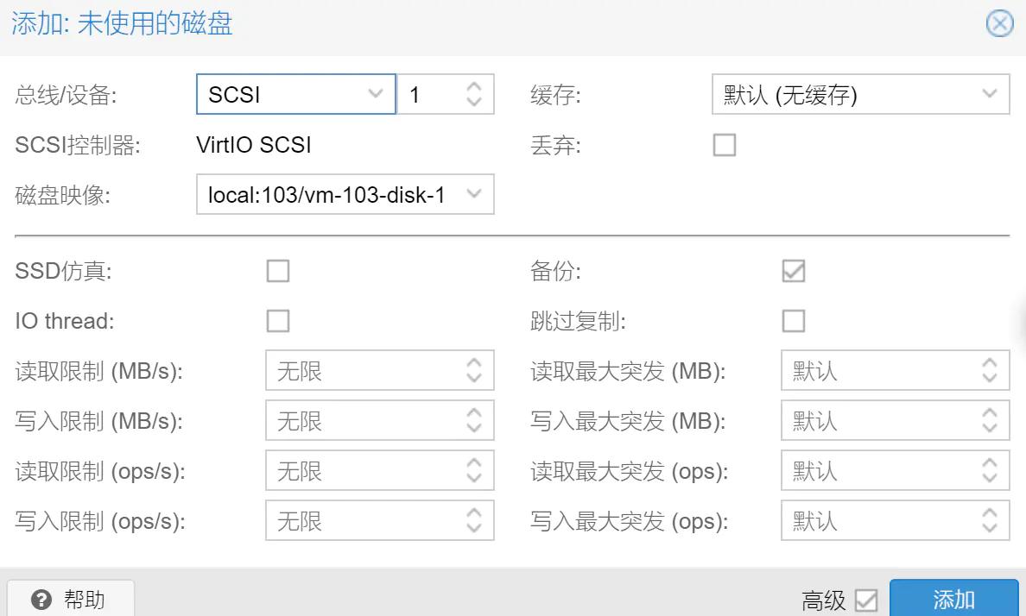This screenshot has height=616, width=1026.
Task: Click the up arrow beside 读取限制 (MB/s)
Action: (474, 363)
